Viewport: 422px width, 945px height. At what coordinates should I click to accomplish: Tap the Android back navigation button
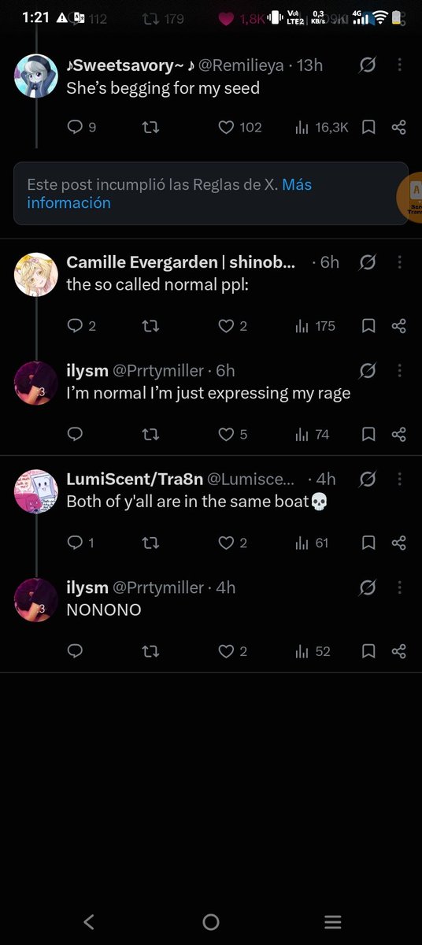pos(89,921)
